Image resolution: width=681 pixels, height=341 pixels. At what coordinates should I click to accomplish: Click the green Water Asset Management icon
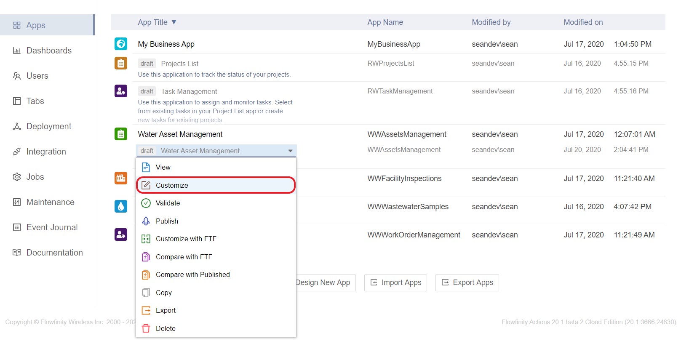click(x=121, y=134)
